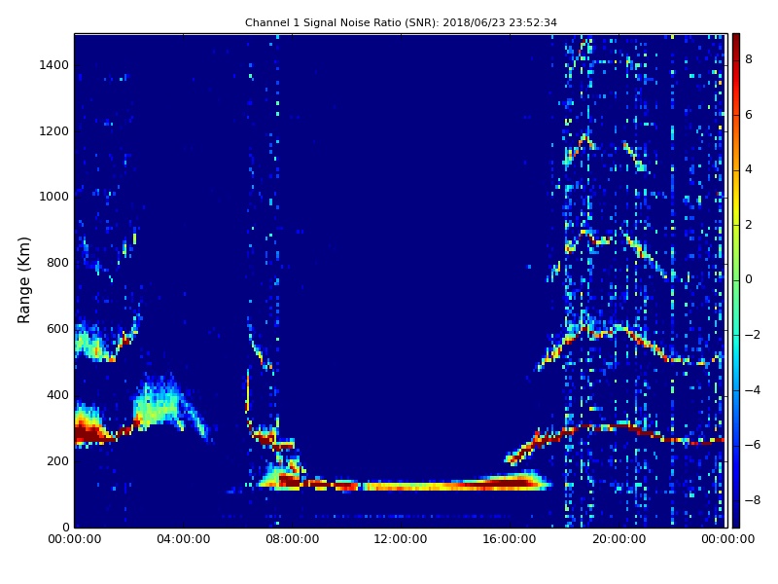Click the dark blue bottom of the colorbar
The height and width of the screenshot is (584, 778).
coord(736,519)
